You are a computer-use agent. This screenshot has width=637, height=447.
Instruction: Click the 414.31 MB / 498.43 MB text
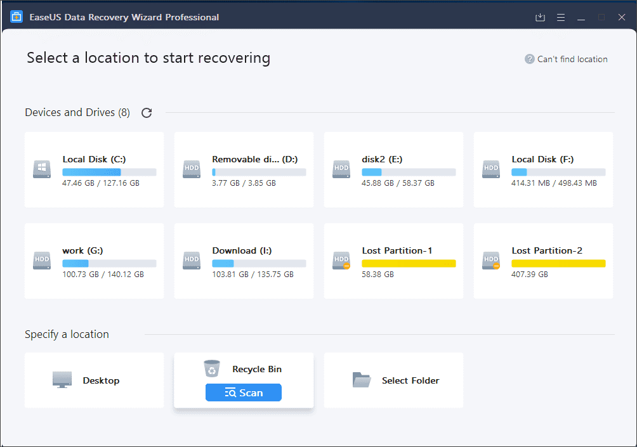(554, 183)
